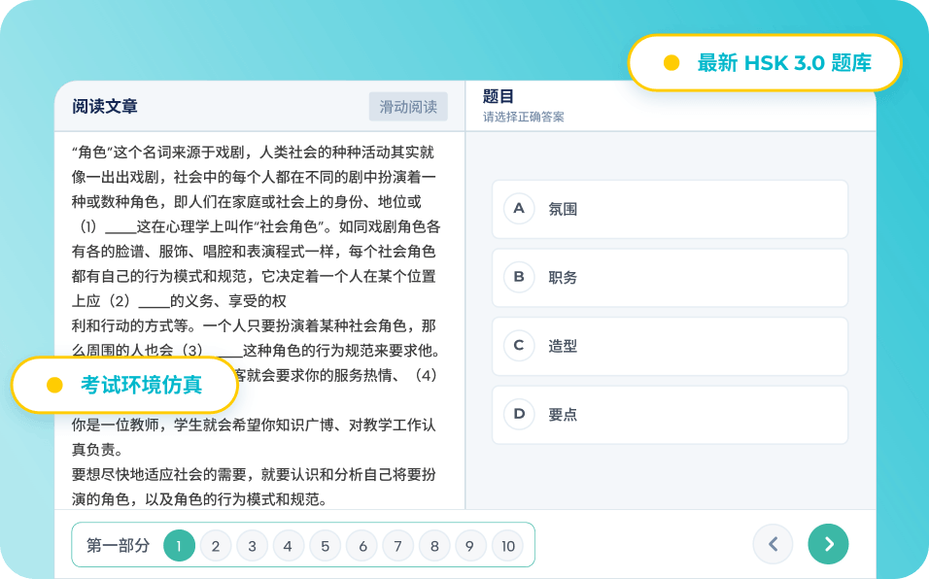Jump to question 3

252,546
